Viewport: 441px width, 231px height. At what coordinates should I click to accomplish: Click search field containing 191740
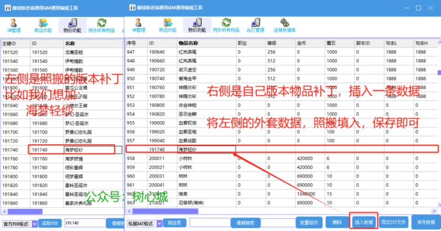[85, 223]
